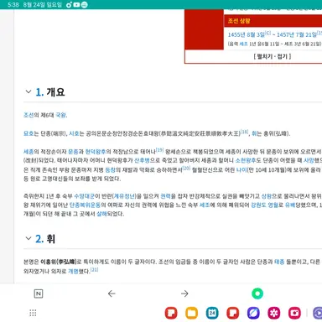Open the 나이 link

241,169
